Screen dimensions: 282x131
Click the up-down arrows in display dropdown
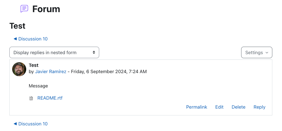pos(94,52)
